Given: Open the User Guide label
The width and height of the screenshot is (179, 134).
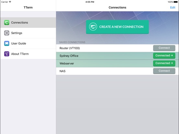Looking at the screenshot, I should [18, 43].
